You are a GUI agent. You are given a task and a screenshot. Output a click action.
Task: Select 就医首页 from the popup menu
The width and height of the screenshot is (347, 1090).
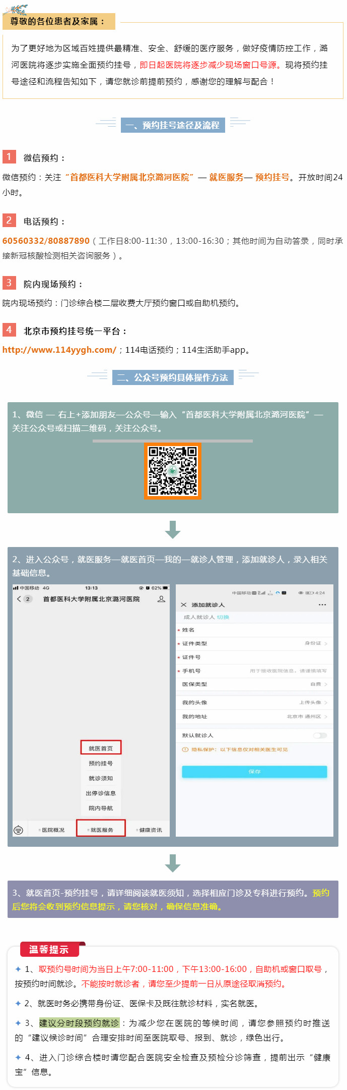point(101,748)
